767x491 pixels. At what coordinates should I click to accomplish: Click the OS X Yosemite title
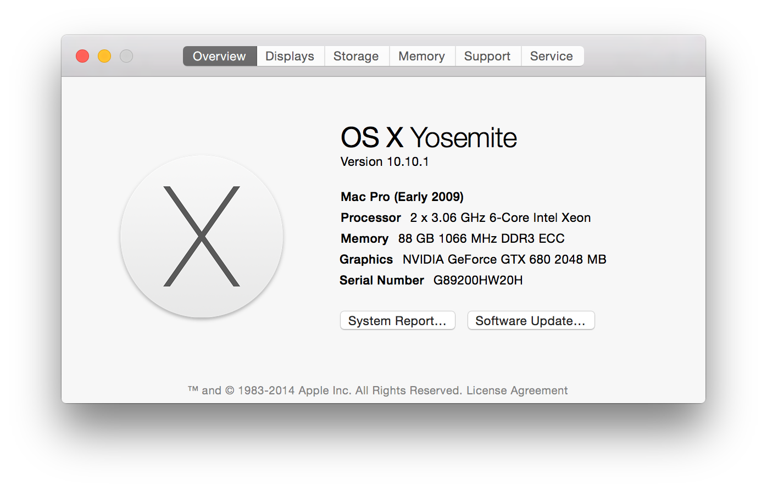coord(429,138)
